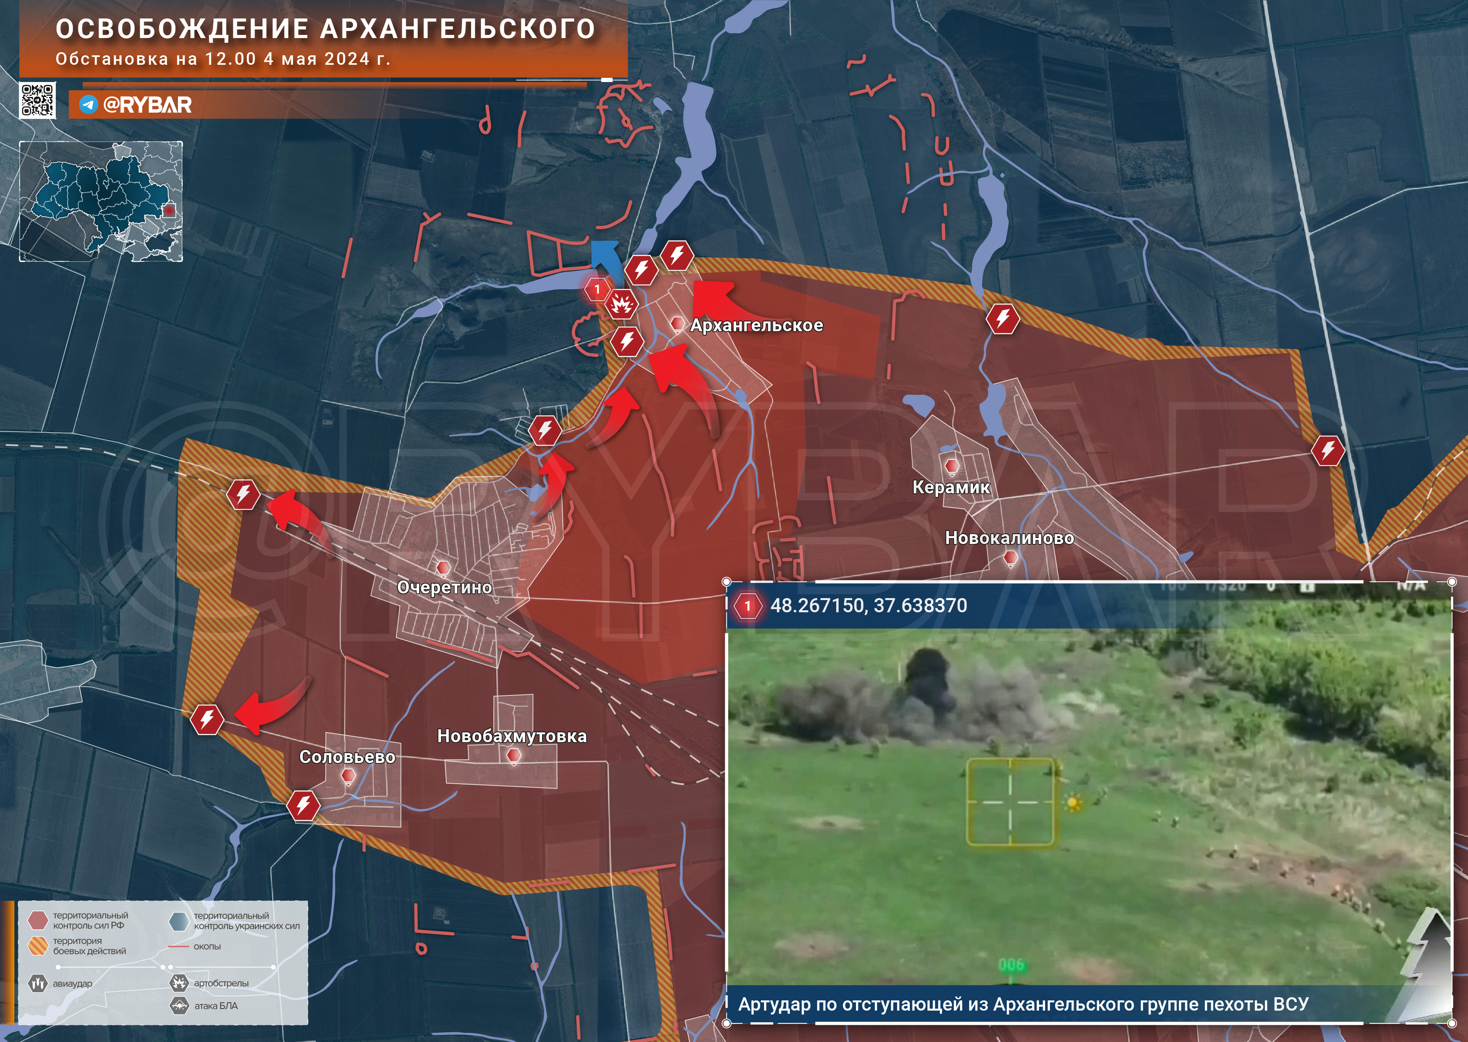
Task: Click the Керамик label
Action: tap(951, 487)
